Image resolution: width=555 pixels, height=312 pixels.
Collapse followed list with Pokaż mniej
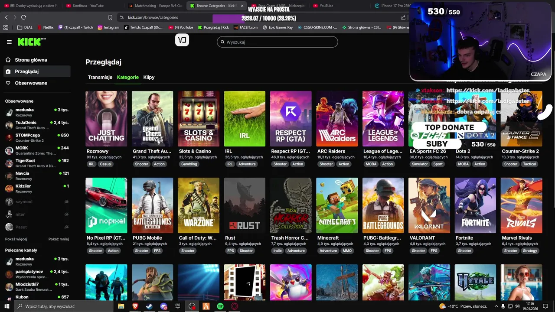click(x=59, y=239)
